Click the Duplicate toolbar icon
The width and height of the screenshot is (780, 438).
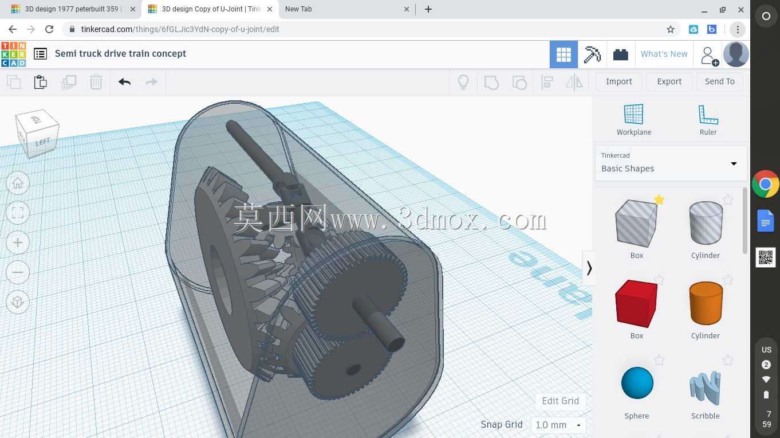(69, 82)
